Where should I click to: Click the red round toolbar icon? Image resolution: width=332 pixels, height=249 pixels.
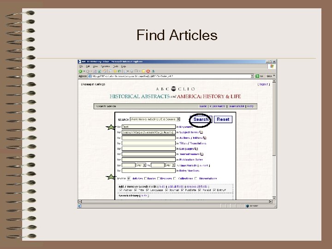[x=148, y=71]
